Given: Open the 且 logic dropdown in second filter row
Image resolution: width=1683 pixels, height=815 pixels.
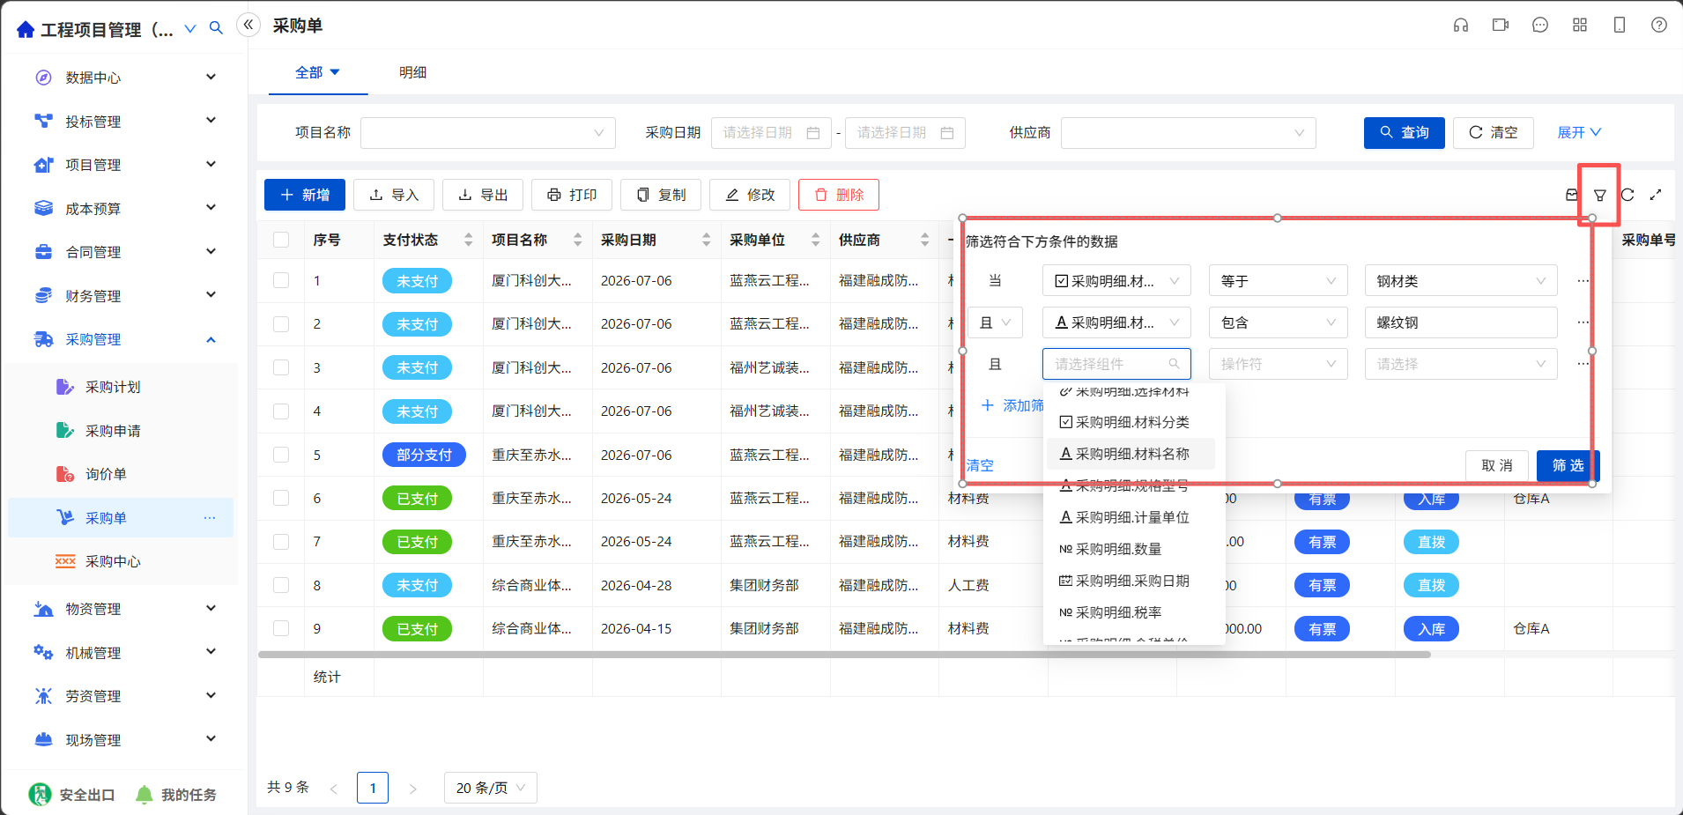Looking at the screenshot, I should [996, 322].
